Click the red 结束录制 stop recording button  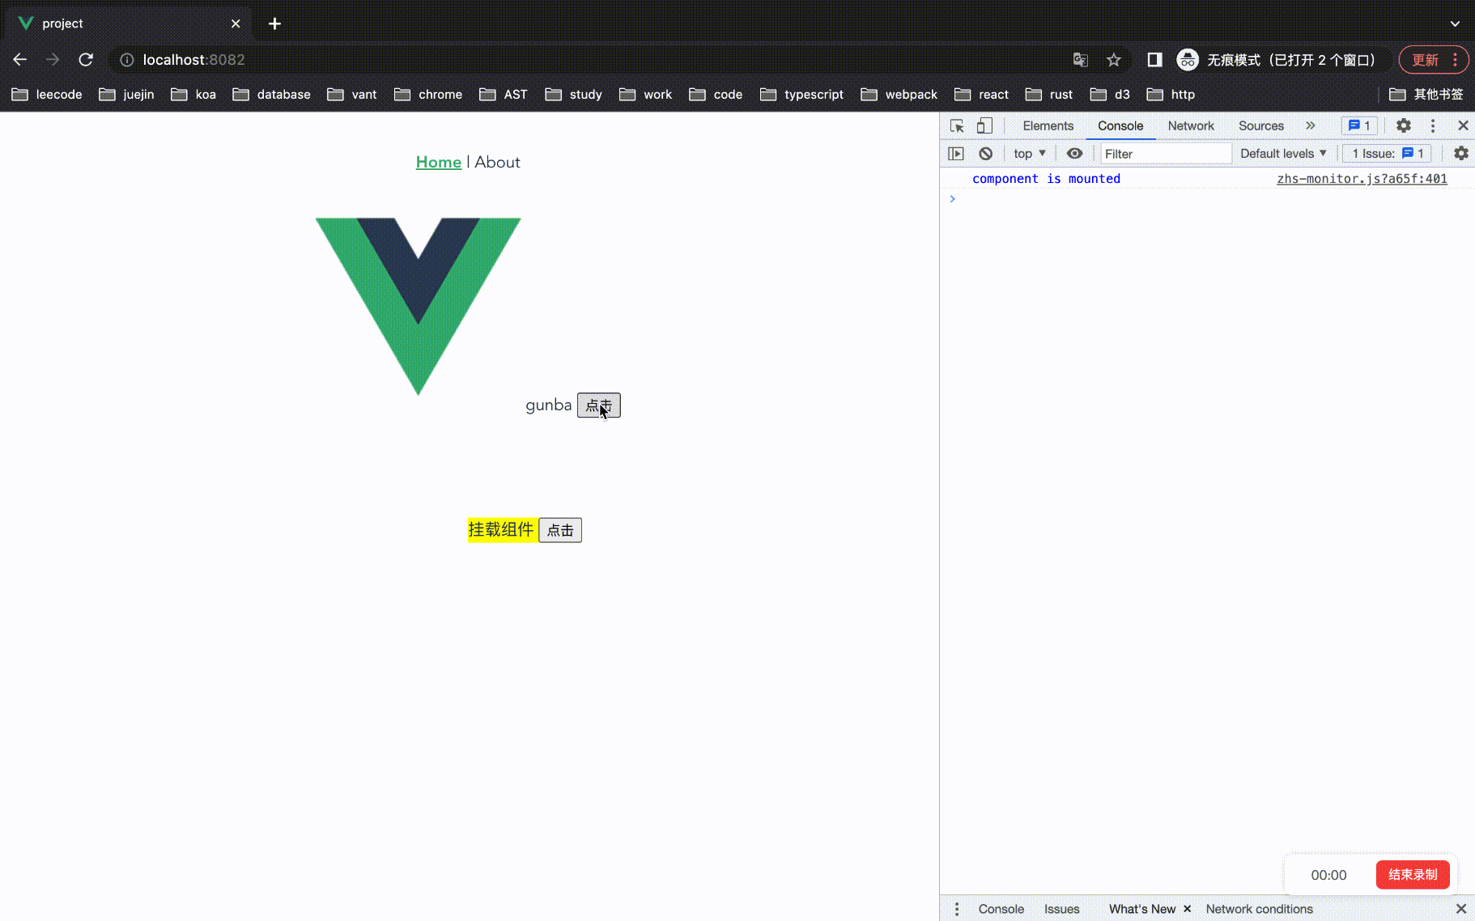[x=1413, y=875]
